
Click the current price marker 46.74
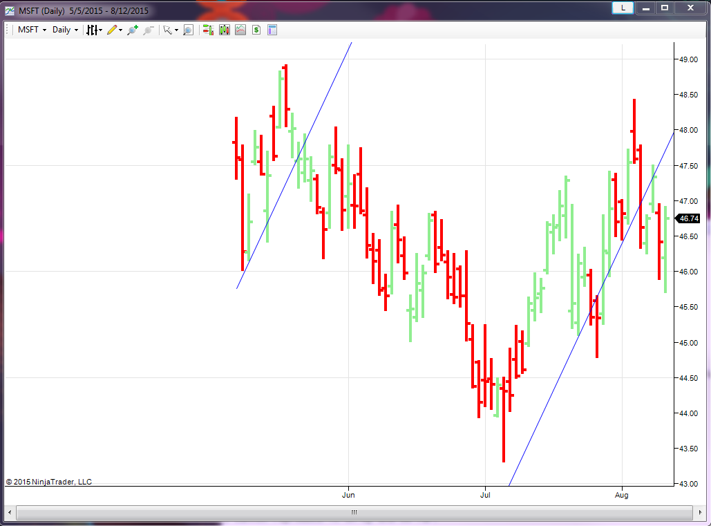(x=688, y=218)
